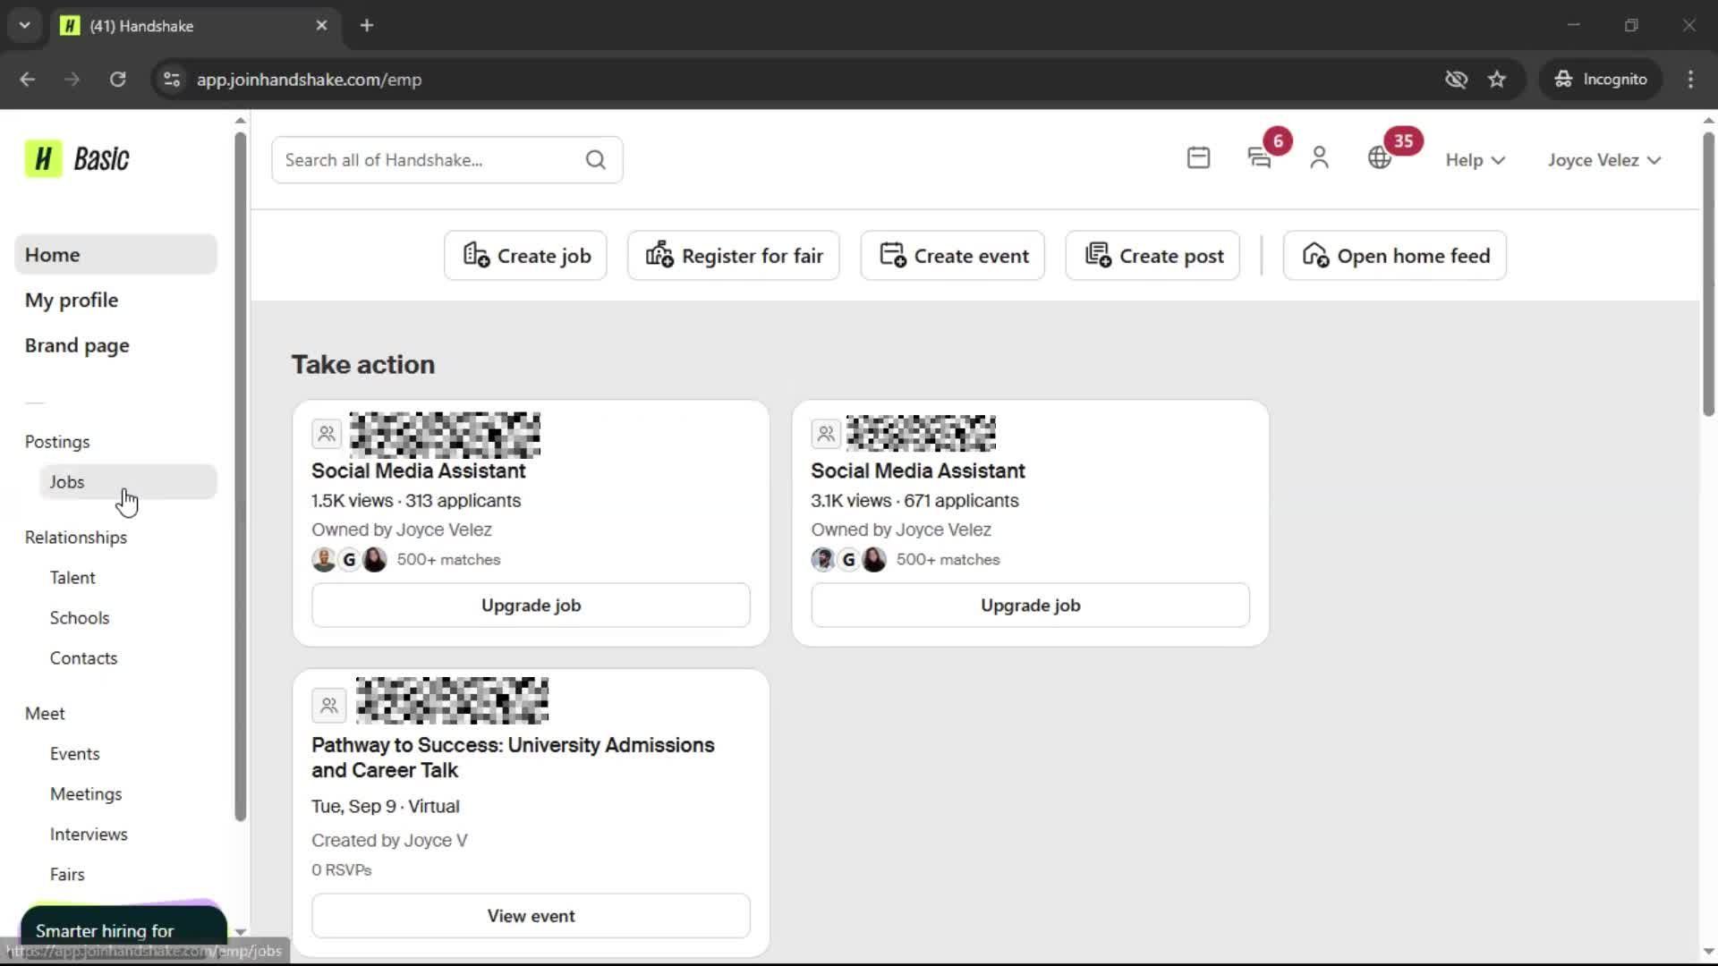Click the Create job button

pyautogui.click(x=525, y=256)
